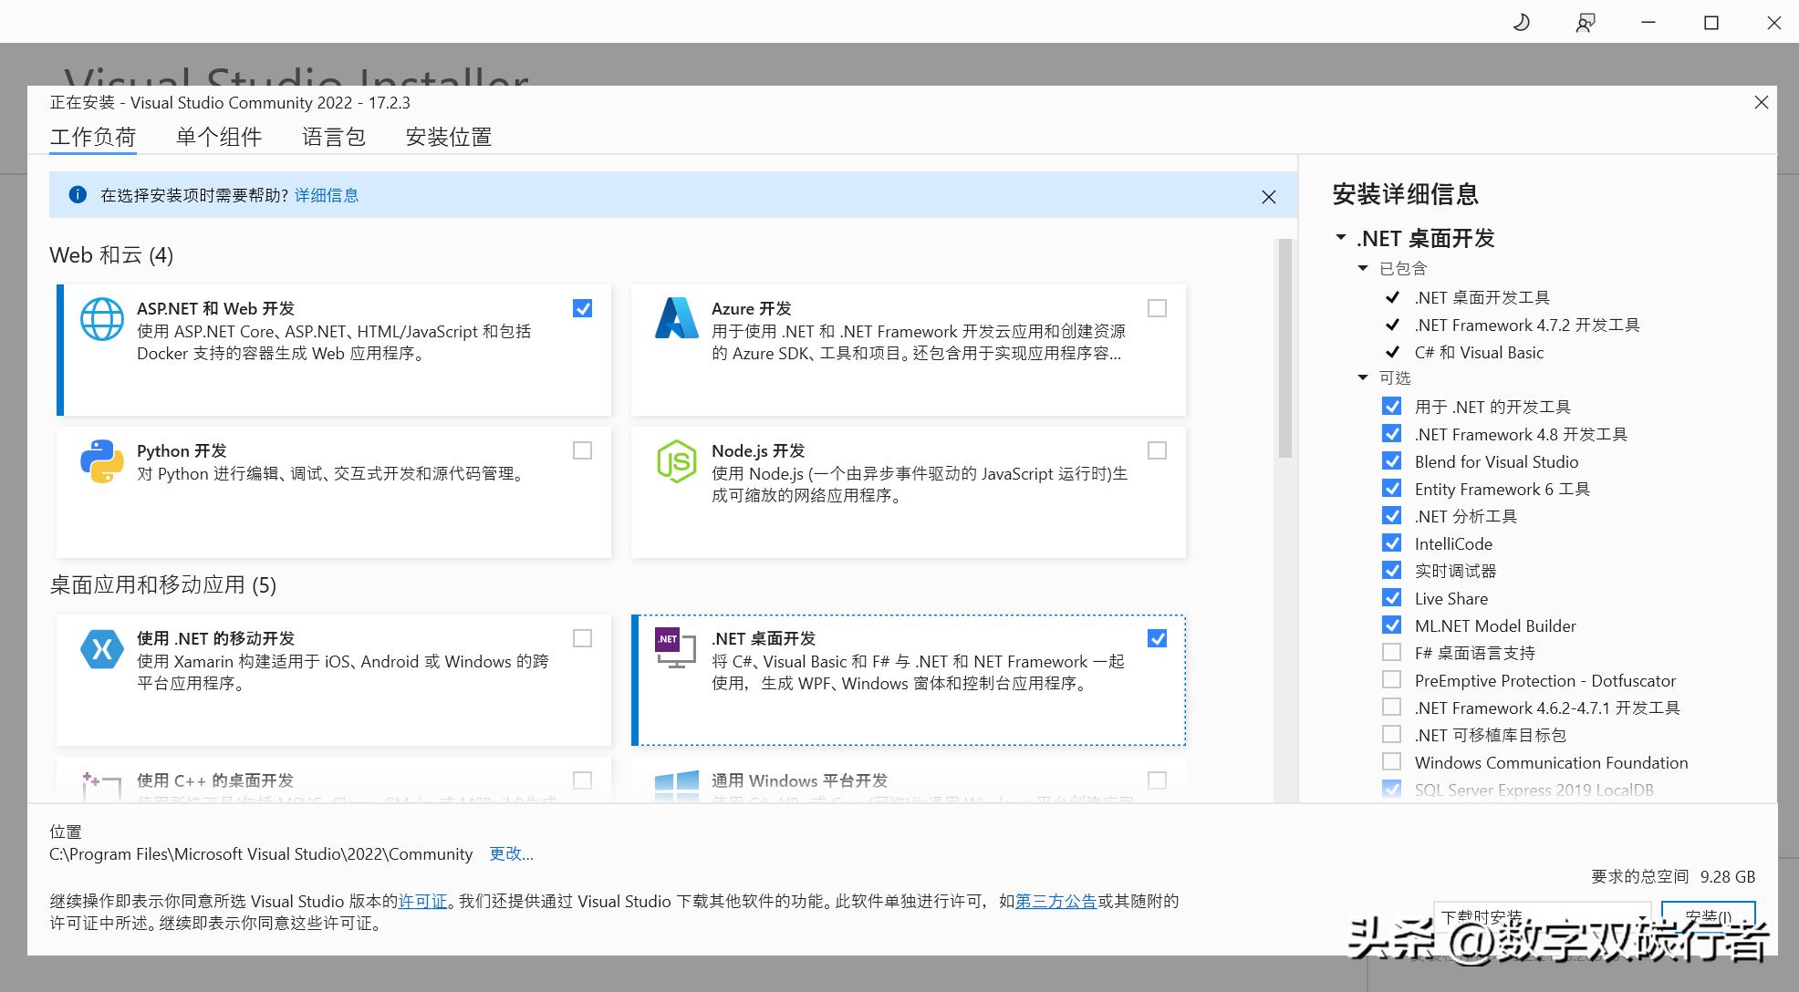Collapse the .NET 桌面开发 details section
The width and height of the screenshot is (1799, 992).
pos(1339,238)
